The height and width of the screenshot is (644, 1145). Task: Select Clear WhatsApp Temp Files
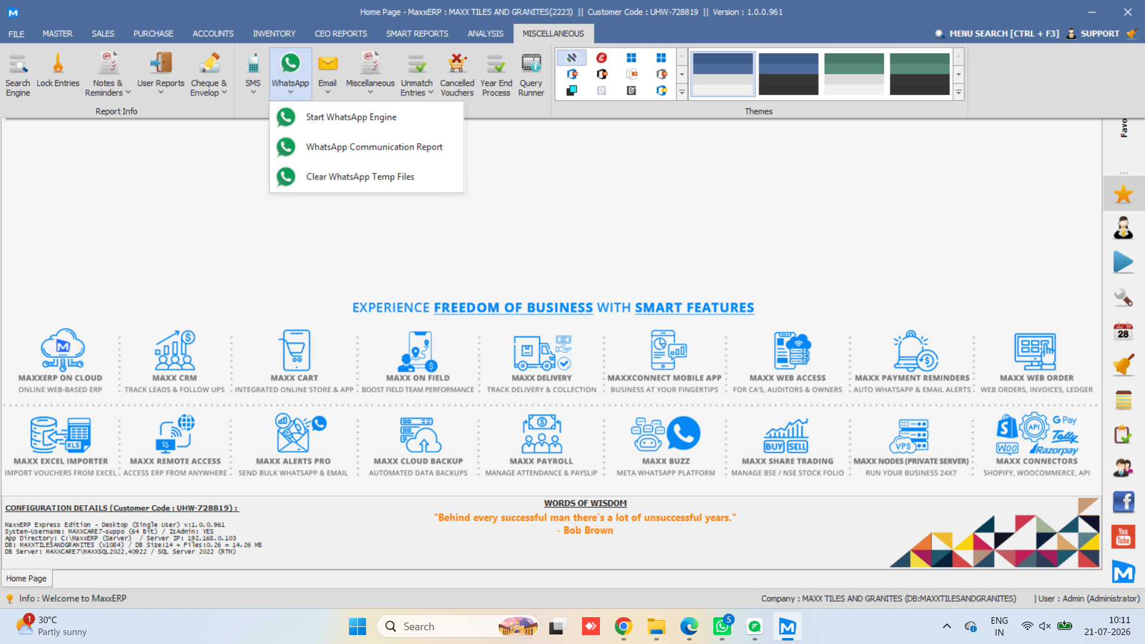tap(366, 177)
